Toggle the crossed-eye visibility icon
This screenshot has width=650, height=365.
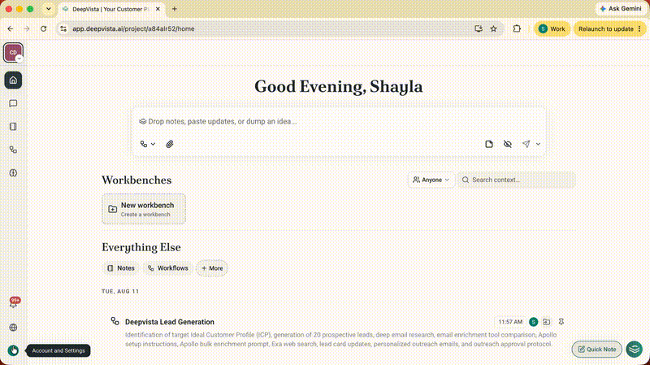click(x=507, y=144)
